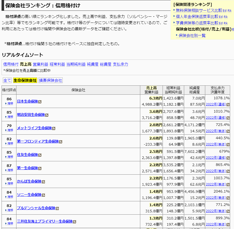Click external icon after 第一フロンティア 2022年(単体)

[x=228, y=145]
